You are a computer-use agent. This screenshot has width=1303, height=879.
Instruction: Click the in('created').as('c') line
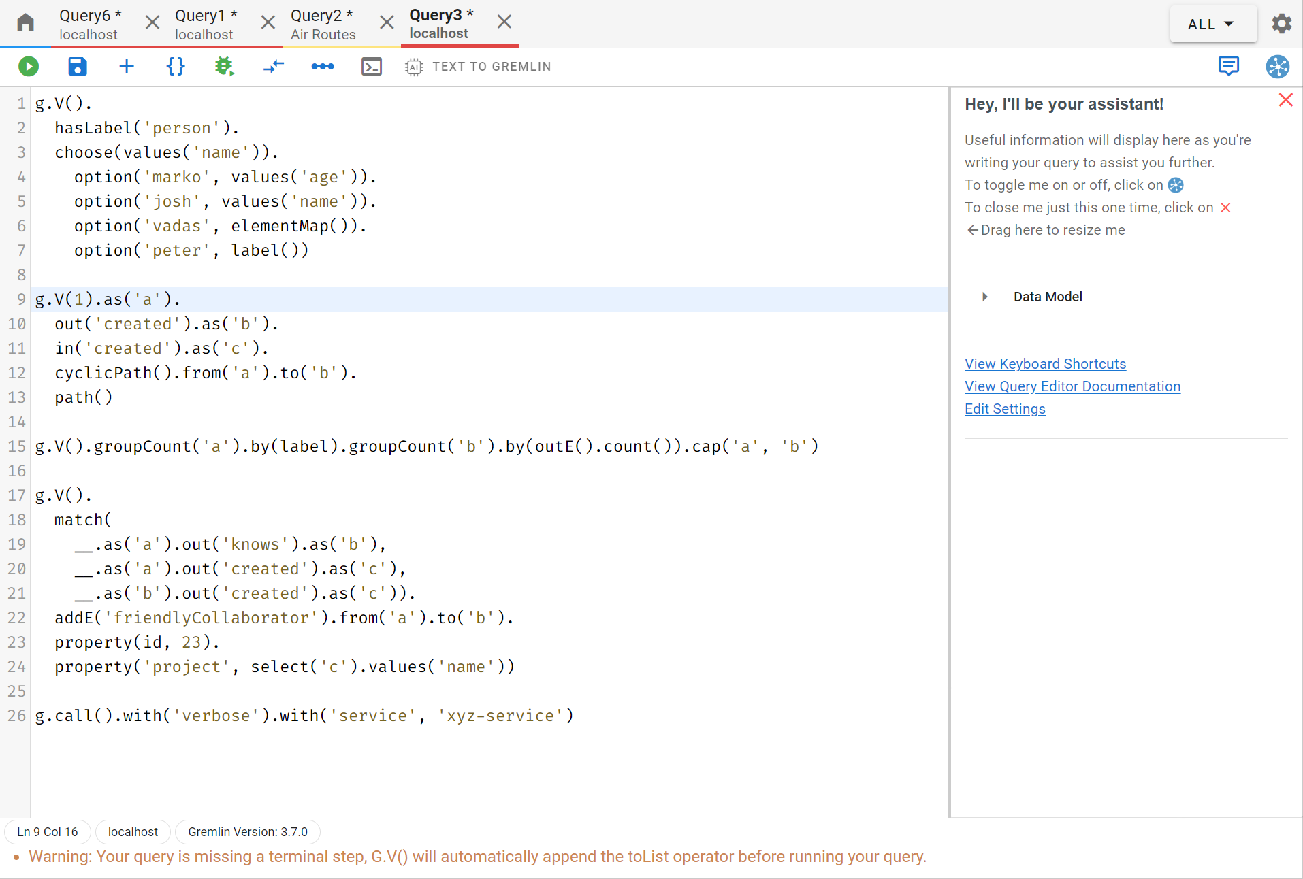[161, 348]
